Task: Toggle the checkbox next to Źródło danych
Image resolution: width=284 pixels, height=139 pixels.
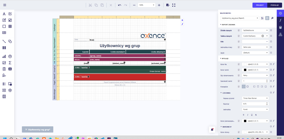Action: [271, 30]
